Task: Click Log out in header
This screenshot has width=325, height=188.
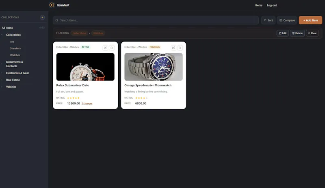Action: click(x=272, y=5)
